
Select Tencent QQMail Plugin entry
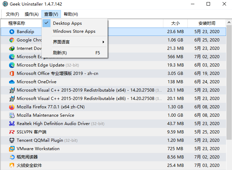click(x=113, y=140)
